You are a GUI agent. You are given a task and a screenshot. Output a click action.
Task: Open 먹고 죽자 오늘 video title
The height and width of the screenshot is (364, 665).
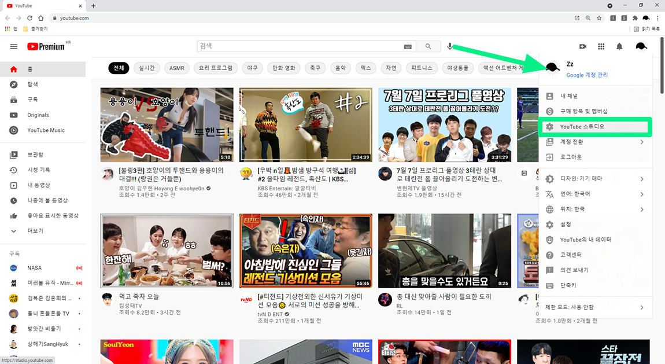pos(139,296)
